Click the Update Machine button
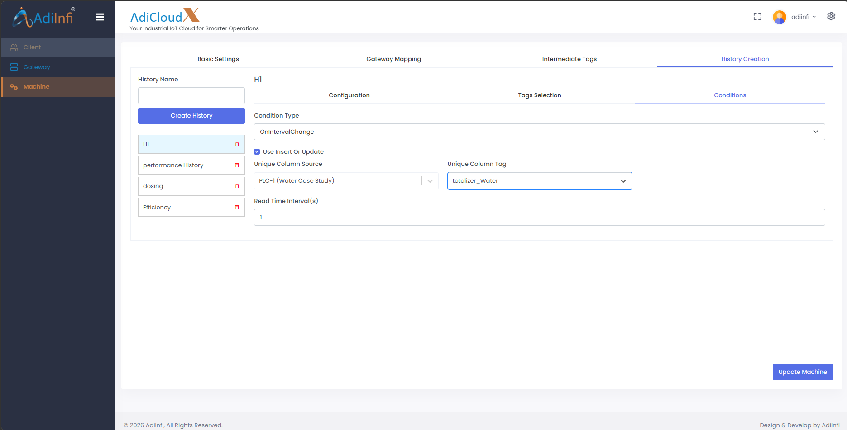 click(x=802, y=372)
